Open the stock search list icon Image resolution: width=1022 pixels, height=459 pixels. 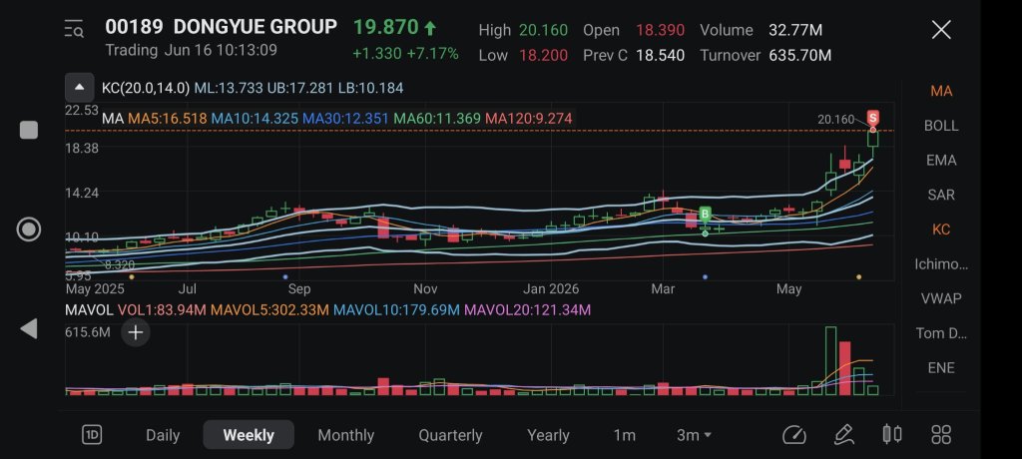74,29
